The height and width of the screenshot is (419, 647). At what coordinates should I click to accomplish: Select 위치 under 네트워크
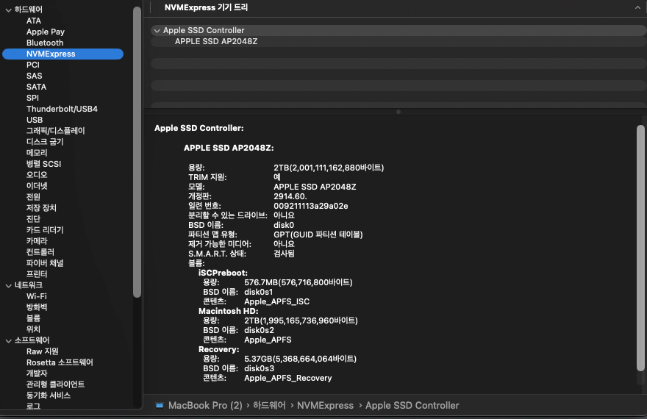(x=33, y=329)
